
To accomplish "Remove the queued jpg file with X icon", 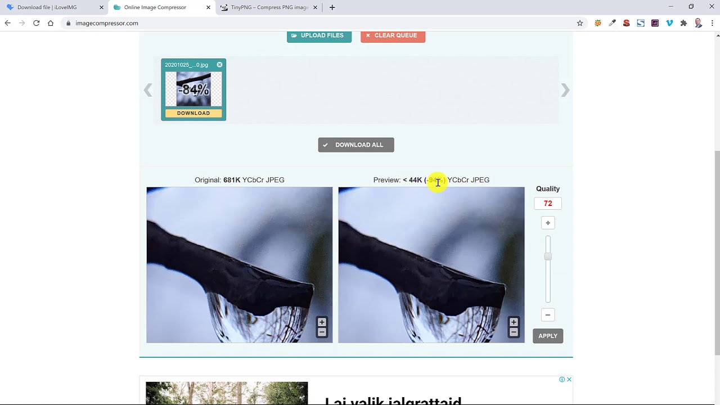I will tap(219, 65).
